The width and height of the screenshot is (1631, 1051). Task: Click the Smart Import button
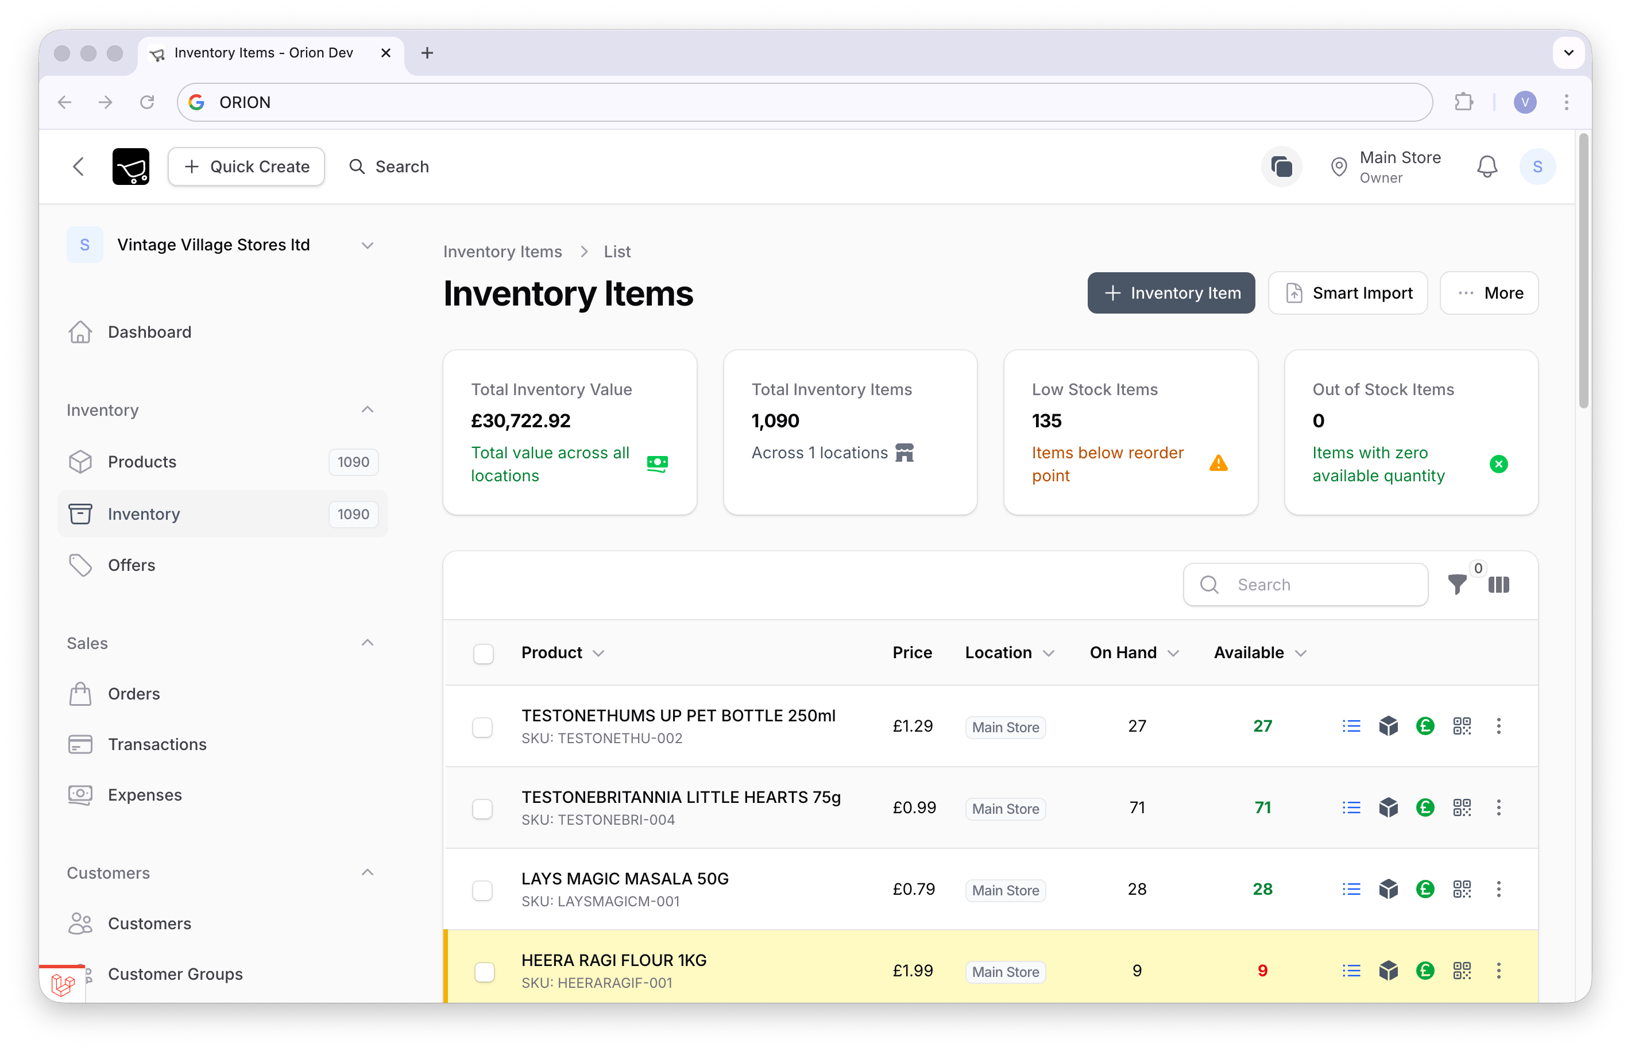(x=1347, y=293)
